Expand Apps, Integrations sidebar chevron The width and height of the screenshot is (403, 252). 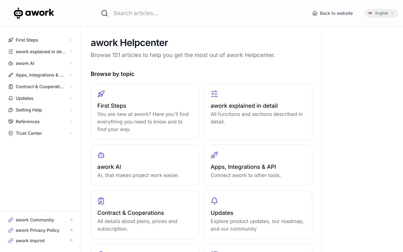click(x=71, y=75)
